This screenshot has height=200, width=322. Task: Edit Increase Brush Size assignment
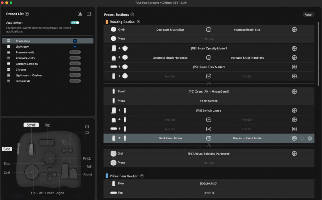click(247, 29)
